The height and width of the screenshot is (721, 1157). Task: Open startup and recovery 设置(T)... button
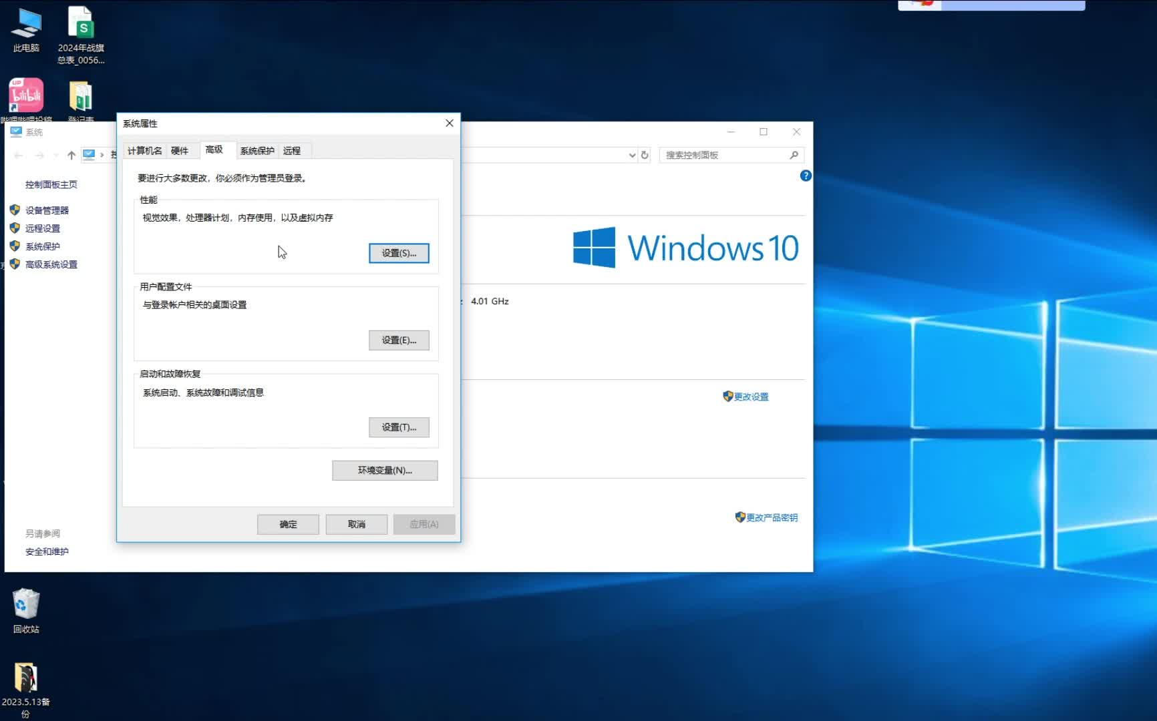(399, 427)
